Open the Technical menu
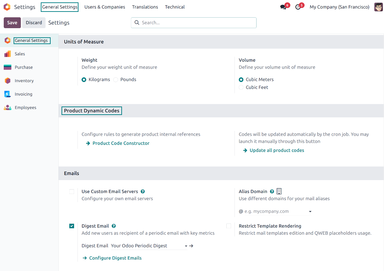The image size is (384, 271). point(175,7)
